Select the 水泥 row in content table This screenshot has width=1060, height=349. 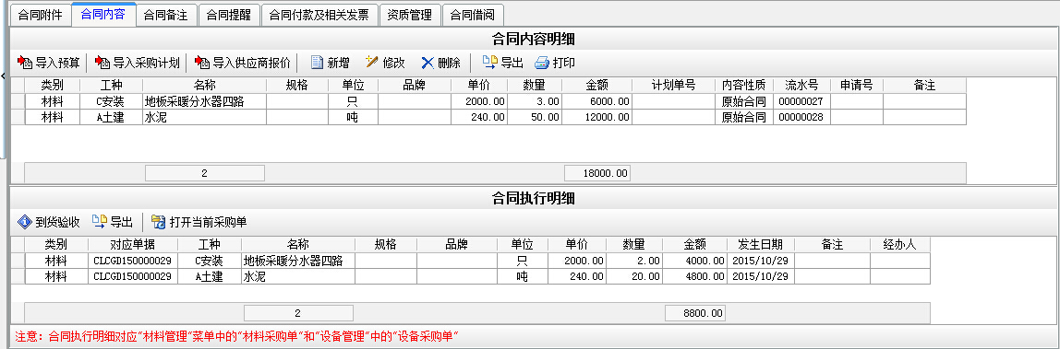(x=488, y=117)
